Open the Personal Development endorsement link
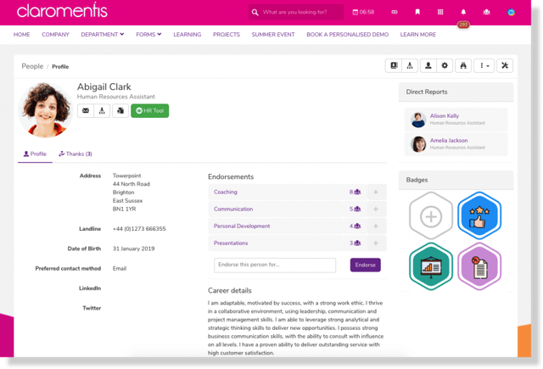This screenshot has width=543, height=369. click(x=242, y=226)
